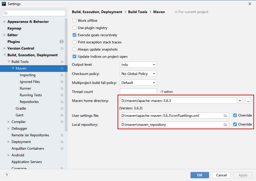Click the Apply button

click(242, 175)
